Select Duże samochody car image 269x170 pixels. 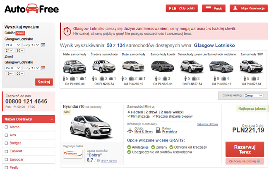coord(133,66)
